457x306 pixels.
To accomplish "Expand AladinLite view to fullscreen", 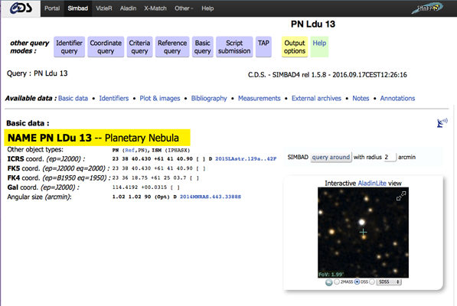I will click(x=401, y=196).
